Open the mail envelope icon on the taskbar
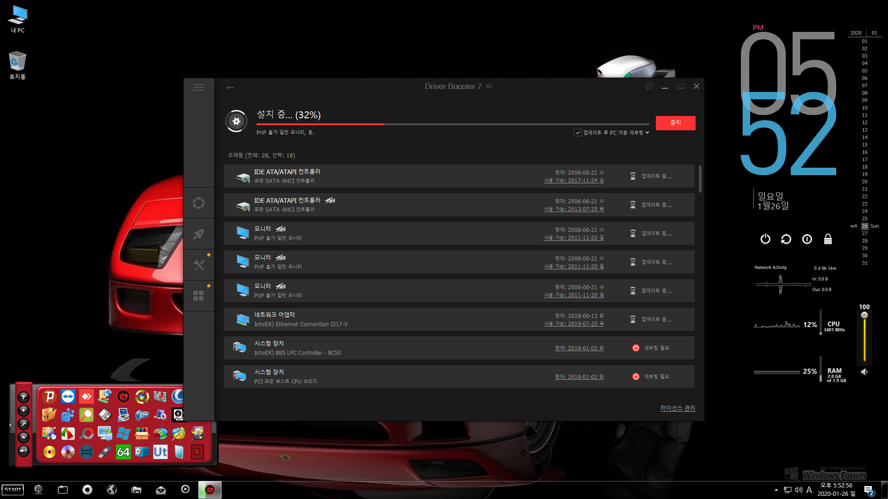The image size is (888, 499). 161,490
